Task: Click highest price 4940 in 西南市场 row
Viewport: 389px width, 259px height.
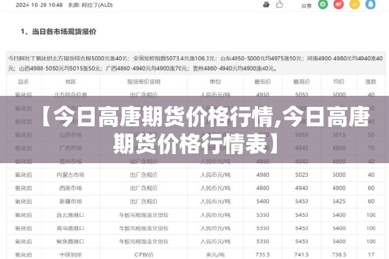Action: pos(301,188)
